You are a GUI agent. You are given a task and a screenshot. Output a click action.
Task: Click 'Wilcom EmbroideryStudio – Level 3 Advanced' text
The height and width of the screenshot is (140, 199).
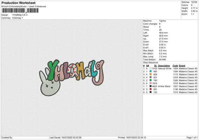[x=24, y=7]
